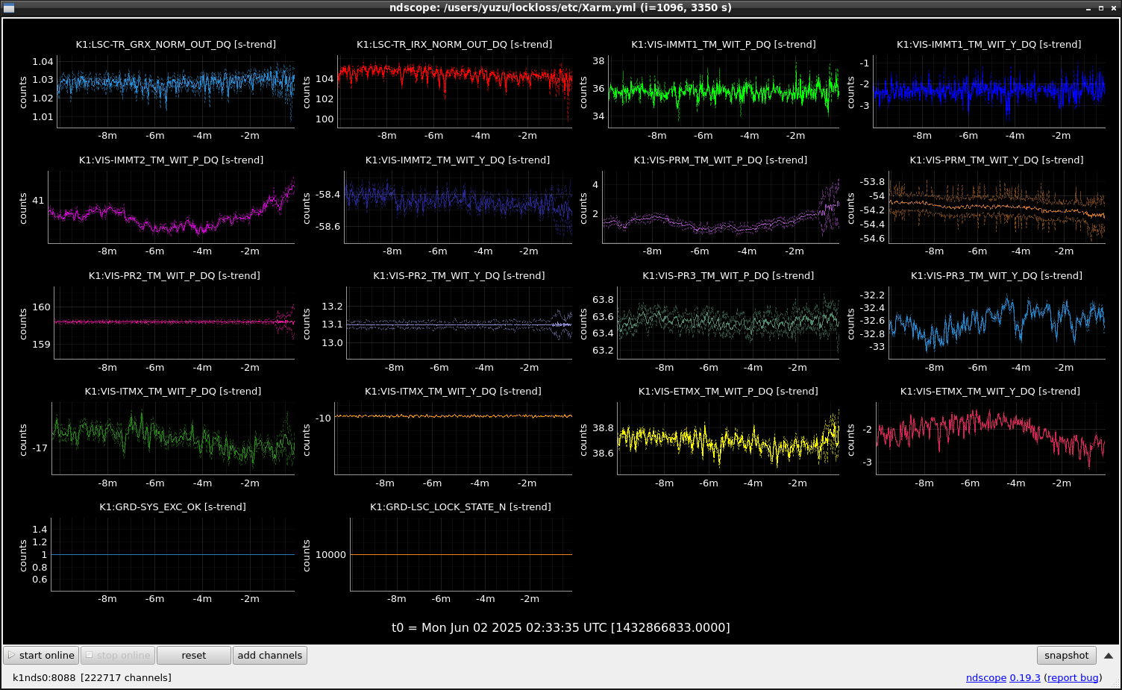The image size is (1122, 690).
Task: Minimize the ndscope window
Action: coord(1088,8)
